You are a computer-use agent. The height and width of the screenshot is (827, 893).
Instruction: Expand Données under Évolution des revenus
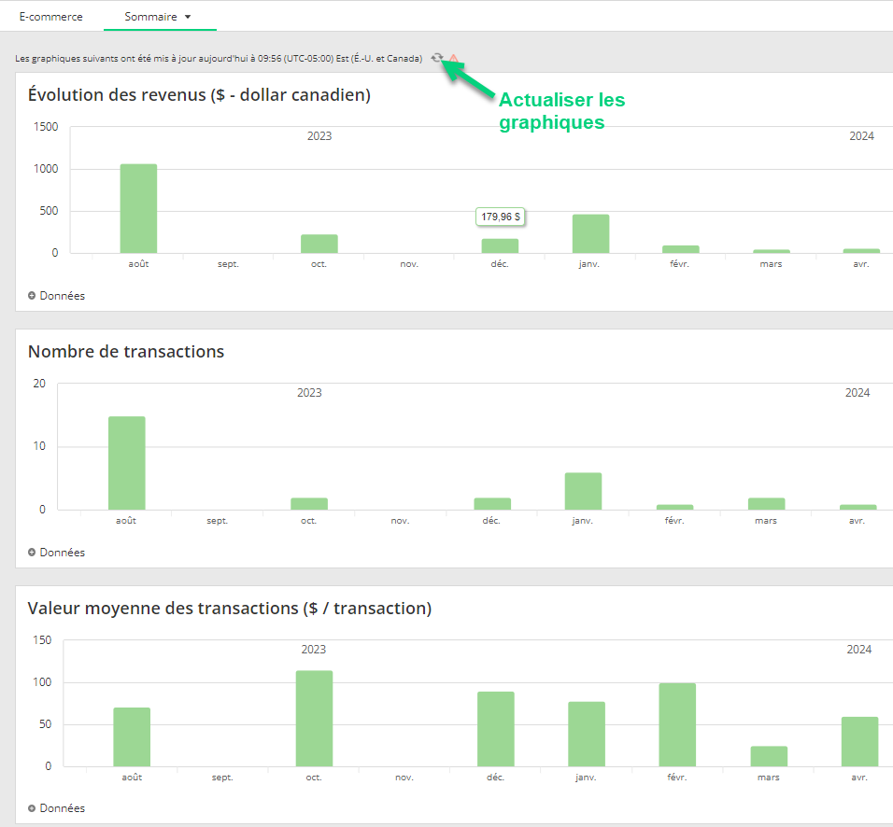tap(56, 295)
